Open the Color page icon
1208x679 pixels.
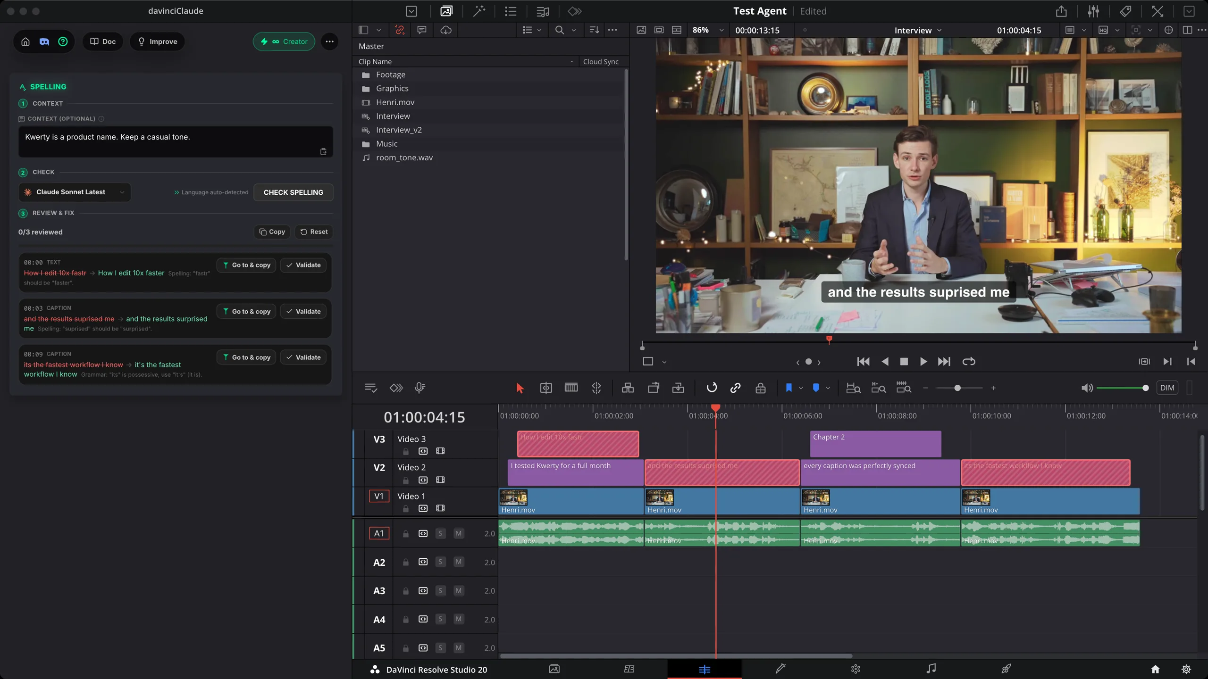855,669
